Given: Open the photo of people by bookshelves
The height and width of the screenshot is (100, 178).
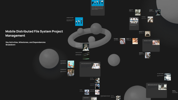Looking at the screenshot, I should (71, 72).
